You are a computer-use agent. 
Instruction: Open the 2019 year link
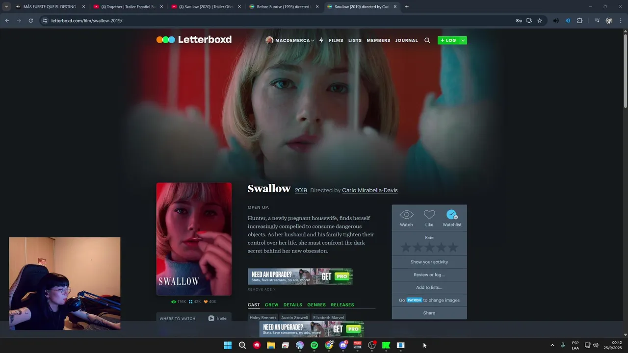pos(301,190)
